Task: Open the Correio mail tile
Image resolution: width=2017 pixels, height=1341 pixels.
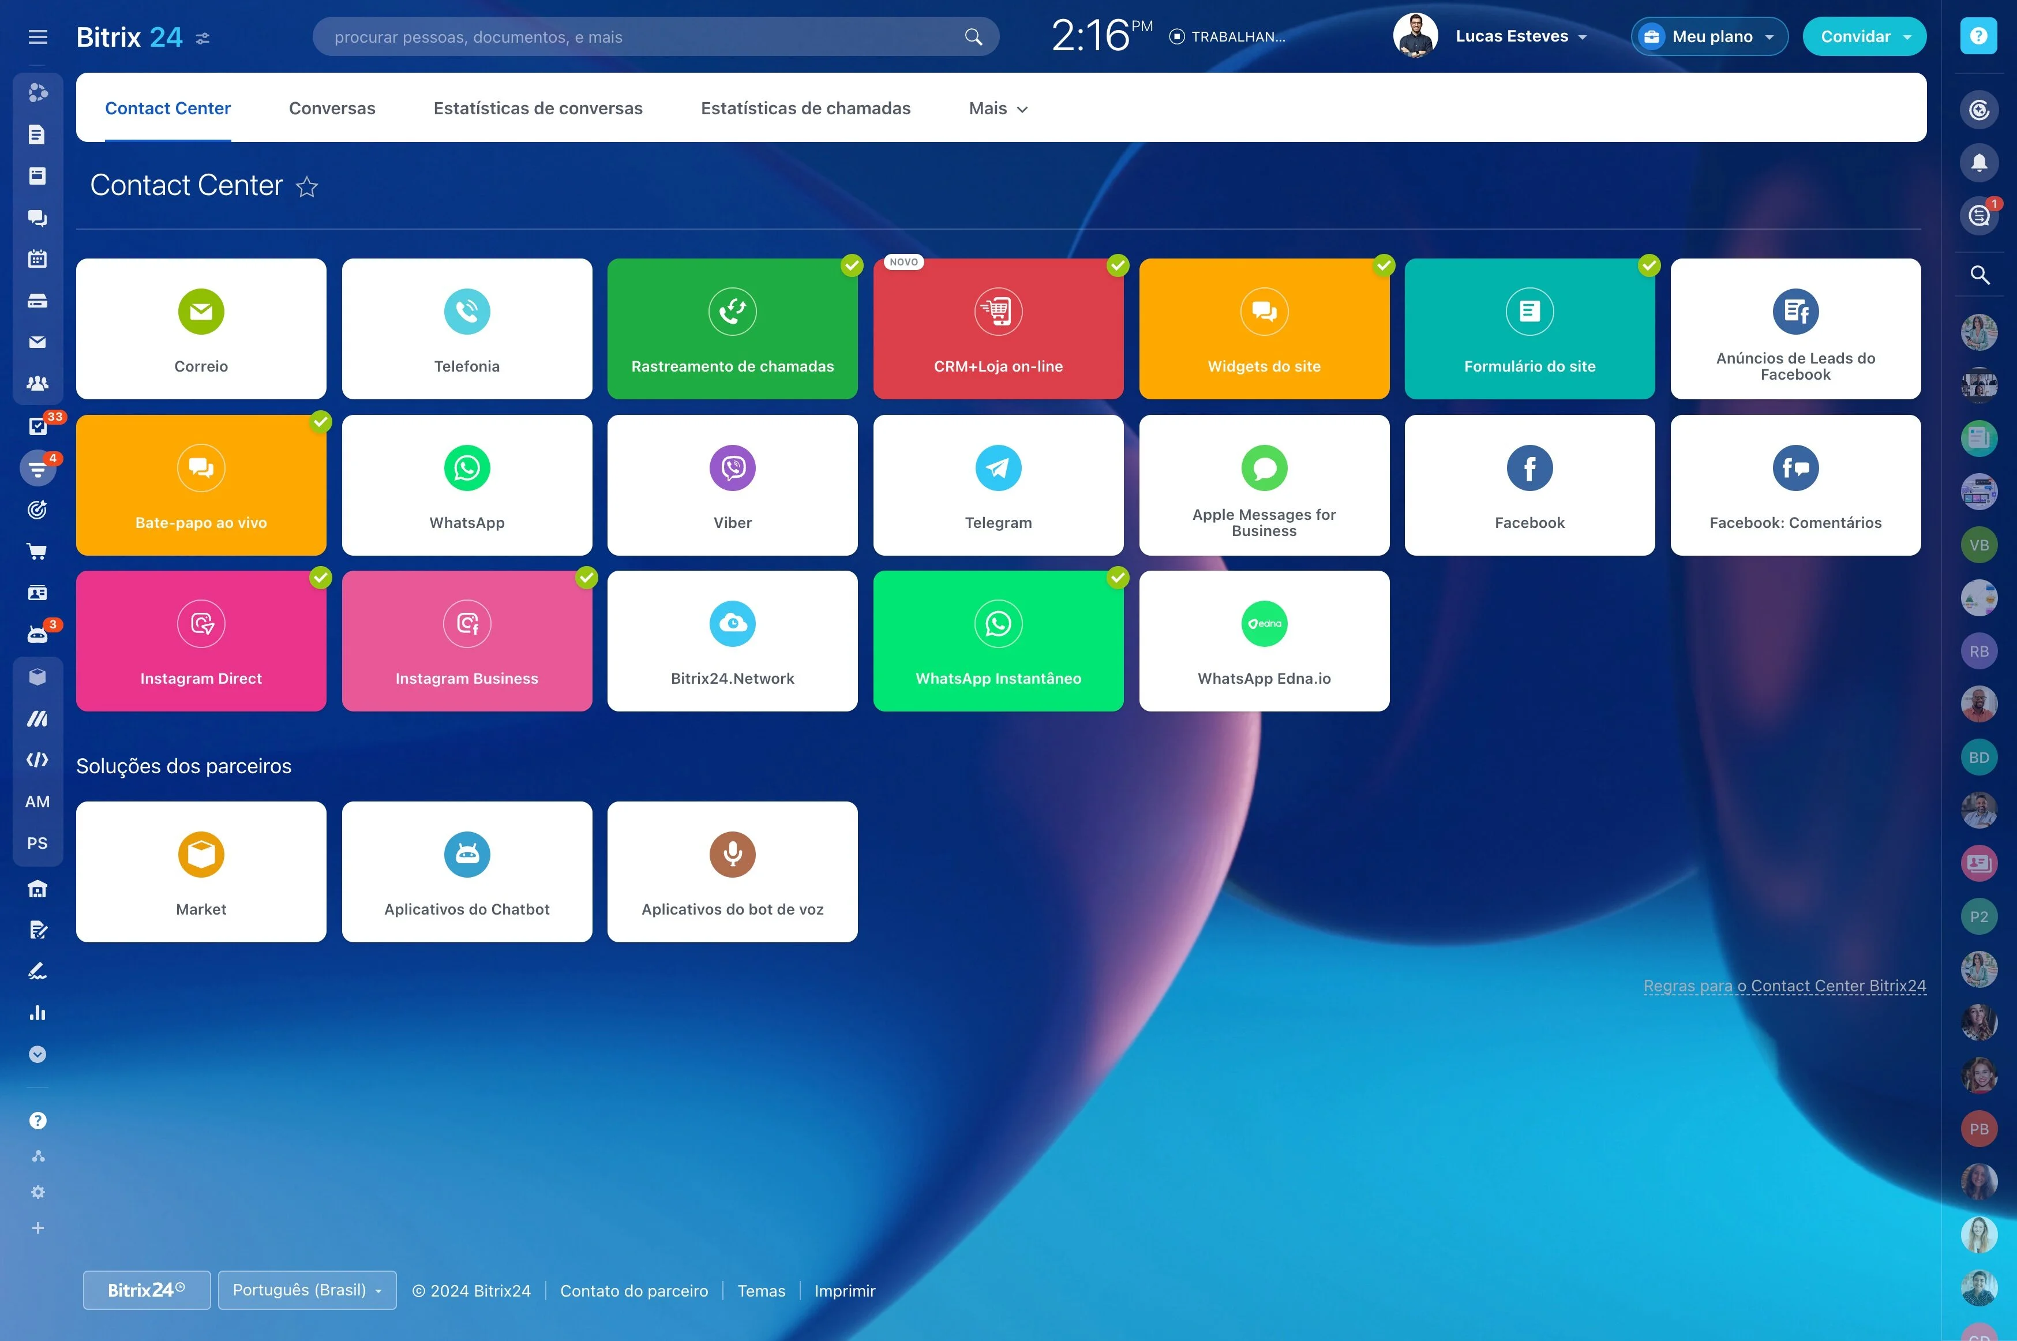Action: [x=201, y=328]
